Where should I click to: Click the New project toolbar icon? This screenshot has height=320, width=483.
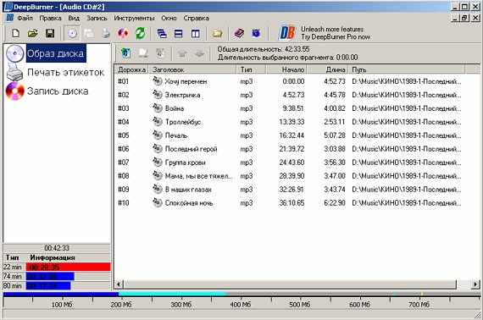click(16, 33)
